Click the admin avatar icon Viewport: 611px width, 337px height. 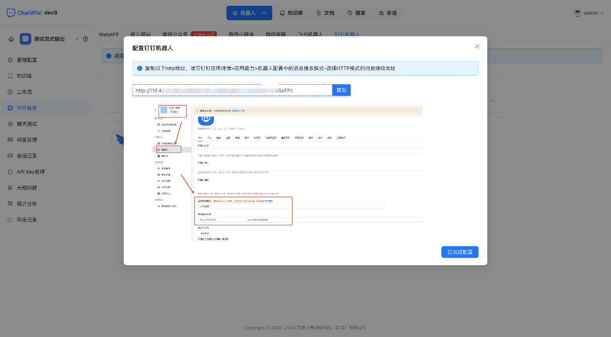[x=577, y=13]
